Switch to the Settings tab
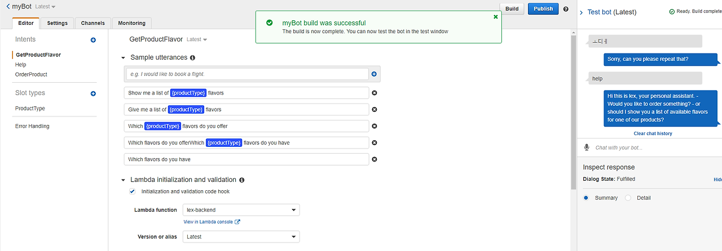 coord(57,23)
